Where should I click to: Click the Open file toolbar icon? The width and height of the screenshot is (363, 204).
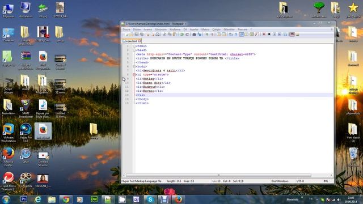pyautogui.click(x=131, y=35)
